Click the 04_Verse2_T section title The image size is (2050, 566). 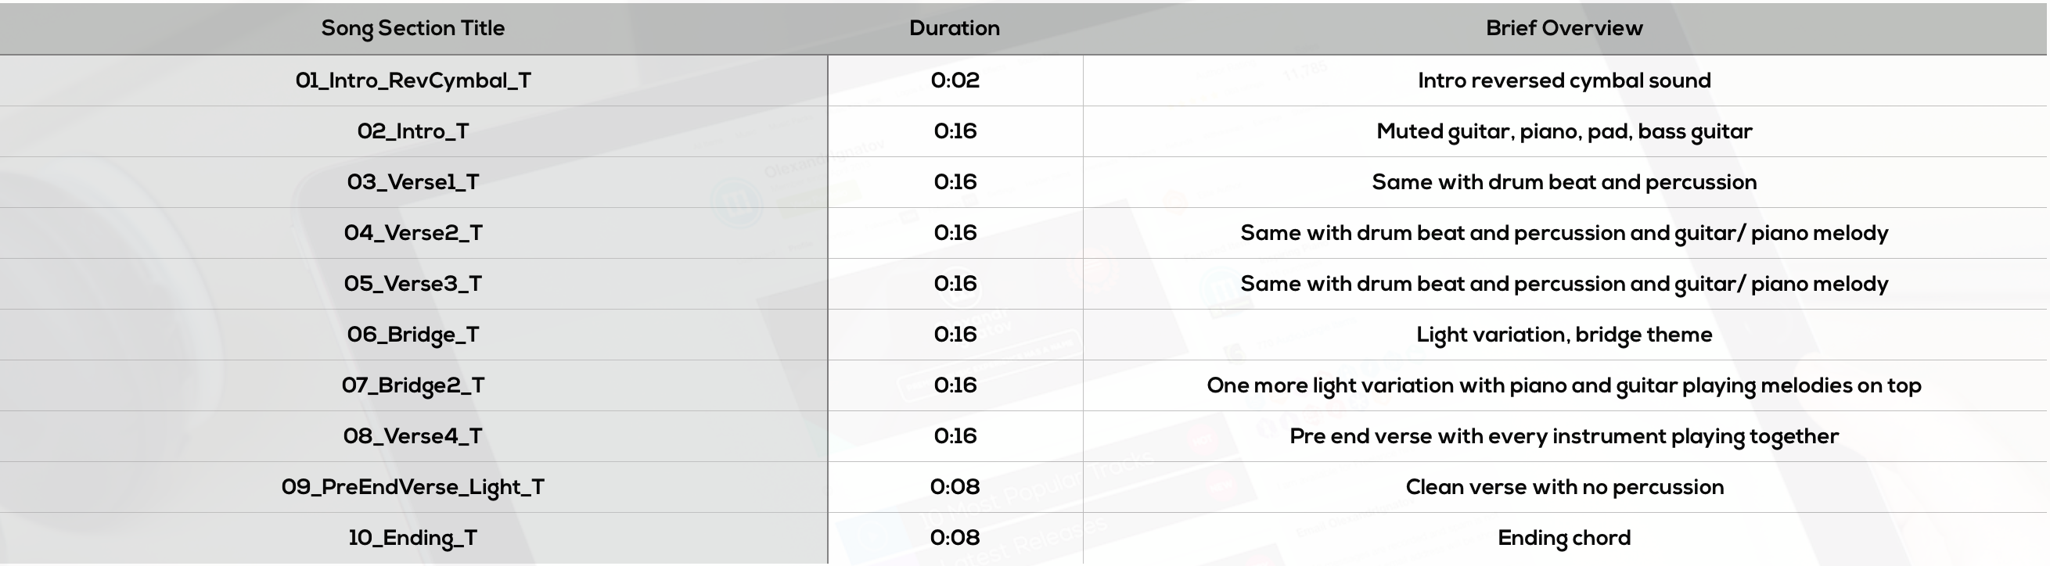(x=413, y=233)
